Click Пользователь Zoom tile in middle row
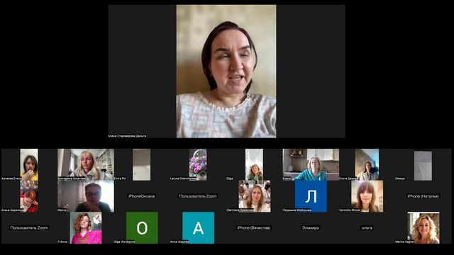The height and width of the screenshot is (255, 454). pyautogui.click(x=198, y=196)
